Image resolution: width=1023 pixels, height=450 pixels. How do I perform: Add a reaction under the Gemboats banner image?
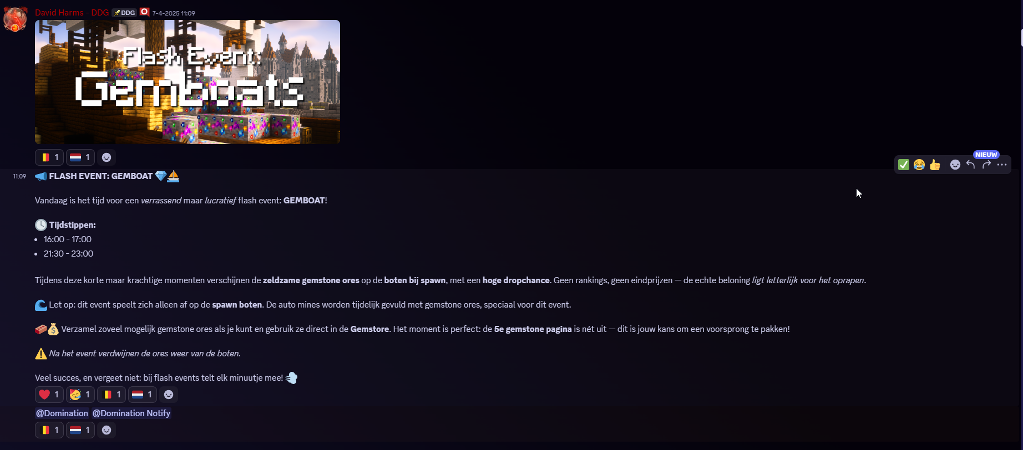tap(107, 157)
